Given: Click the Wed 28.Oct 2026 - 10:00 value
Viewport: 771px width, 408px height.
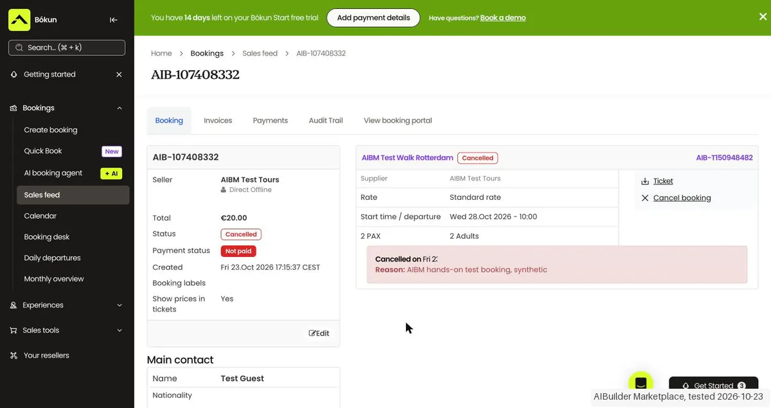Looking at the screenshot, I should coord(493,217).
